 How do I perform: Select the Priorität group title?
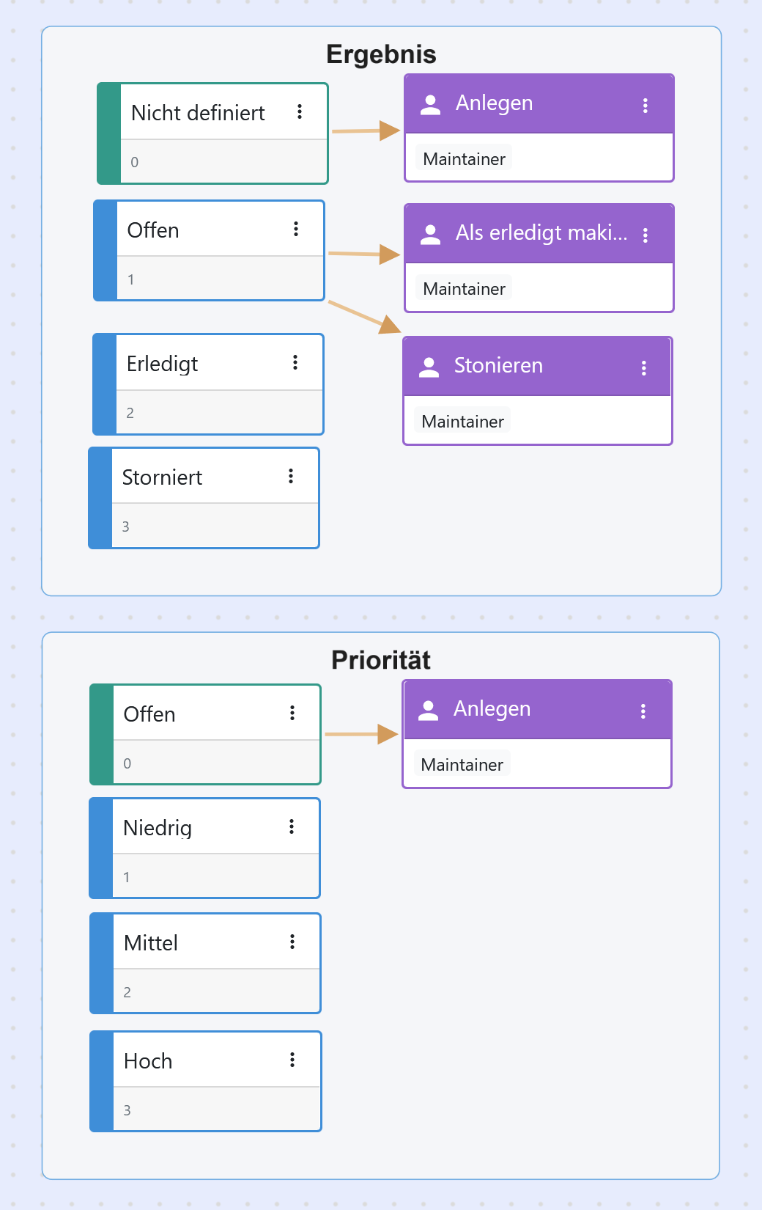pyautogui.click(x=381, y=660)
